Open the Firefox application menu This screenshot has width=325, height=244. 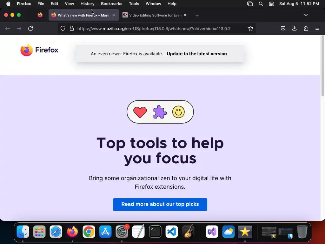317,28
